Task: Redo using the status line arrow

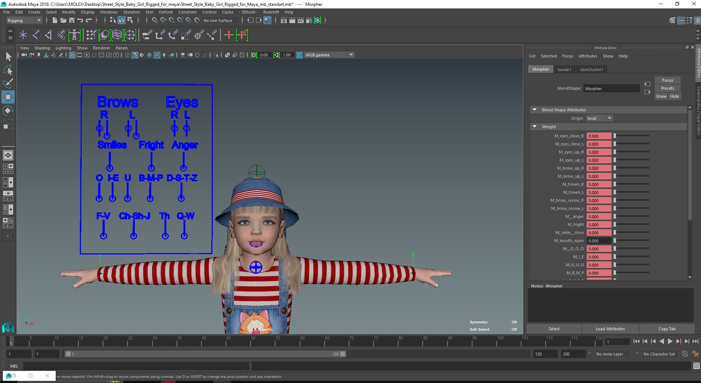Action: 89,20
